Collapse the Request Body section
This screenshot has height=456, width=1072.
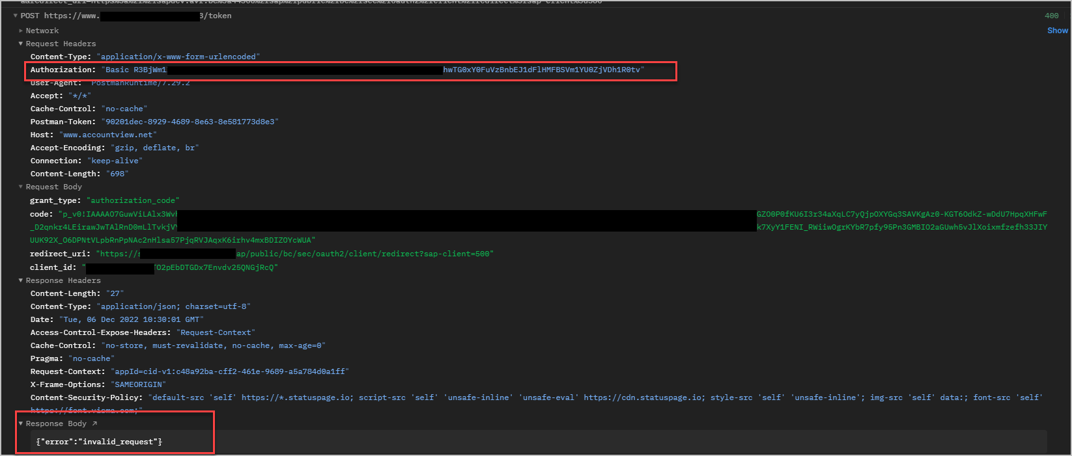pyautogui.click(x=21, y=187)
